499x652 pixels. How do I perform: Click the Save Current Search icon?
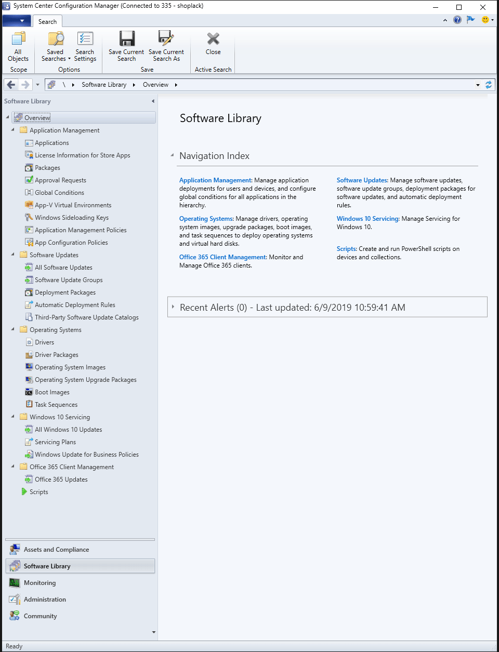[x=127, y=39]
